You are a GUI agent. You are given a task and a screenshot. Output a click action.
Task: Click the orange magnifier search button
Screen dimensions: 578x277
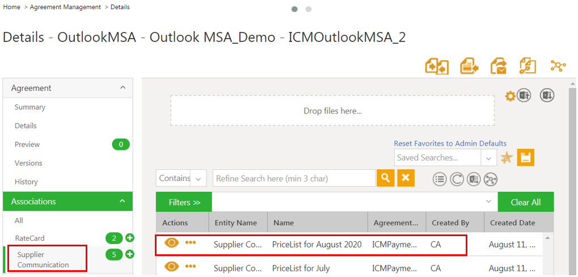385,178
